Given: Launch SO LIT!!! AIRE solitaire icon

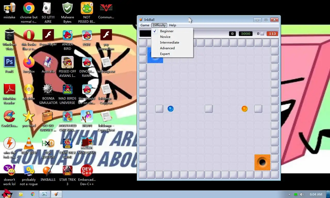Looking at the screenshot, I should (x=48, y=12).
